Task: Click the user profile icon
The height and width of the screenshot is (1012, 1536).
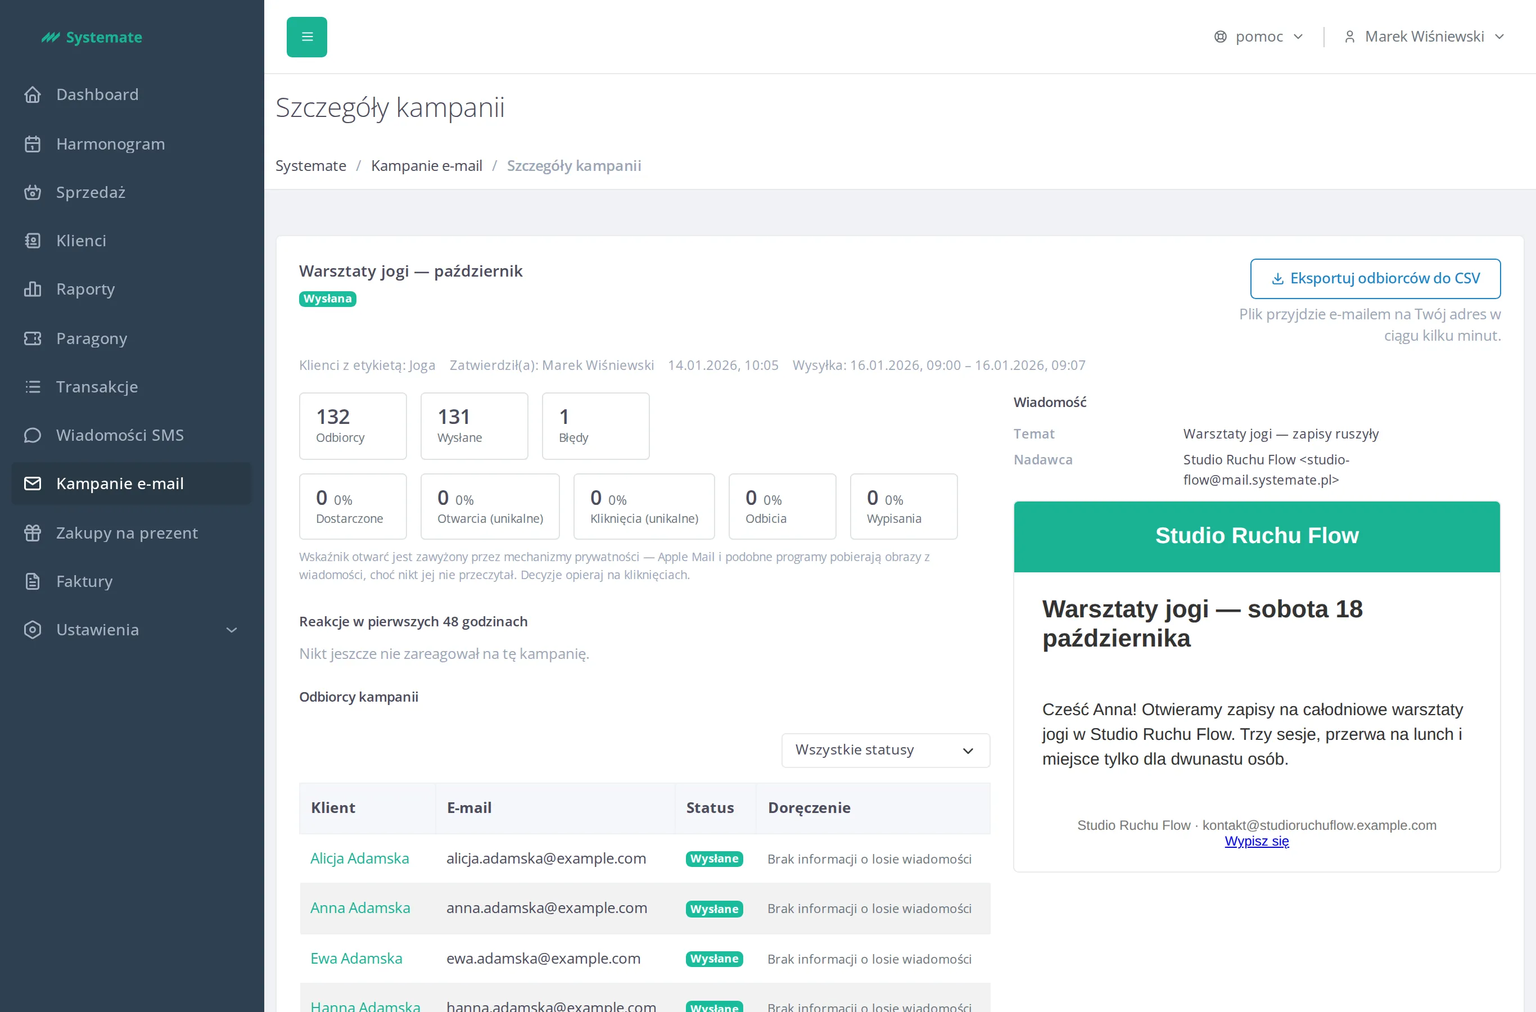Action: [1349, 37]
